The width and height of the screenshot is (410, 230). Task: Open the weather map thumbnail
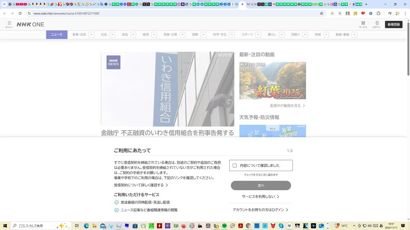tap(273, 131)
